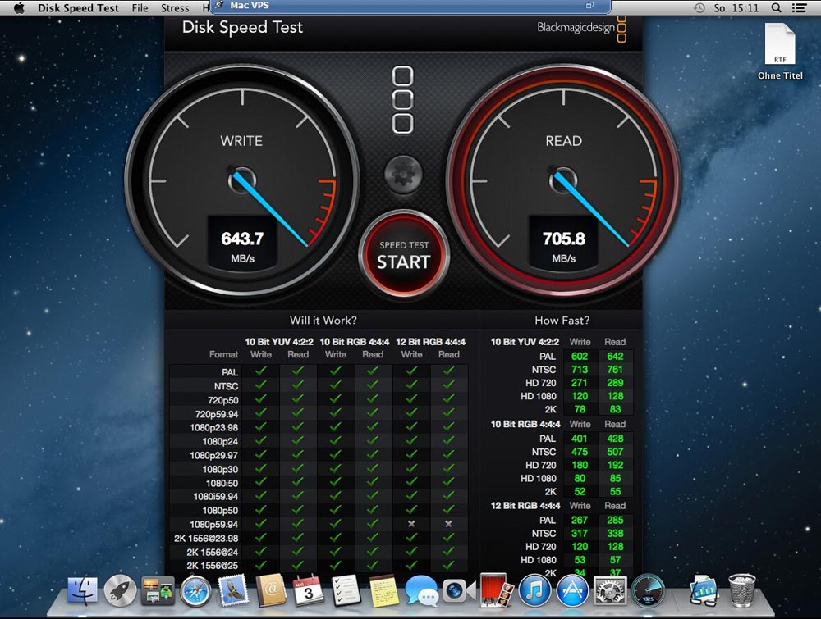Open Notification Center
Image resolution: width=821 pixels, height=619 pixels.
(x=799, y=8)
